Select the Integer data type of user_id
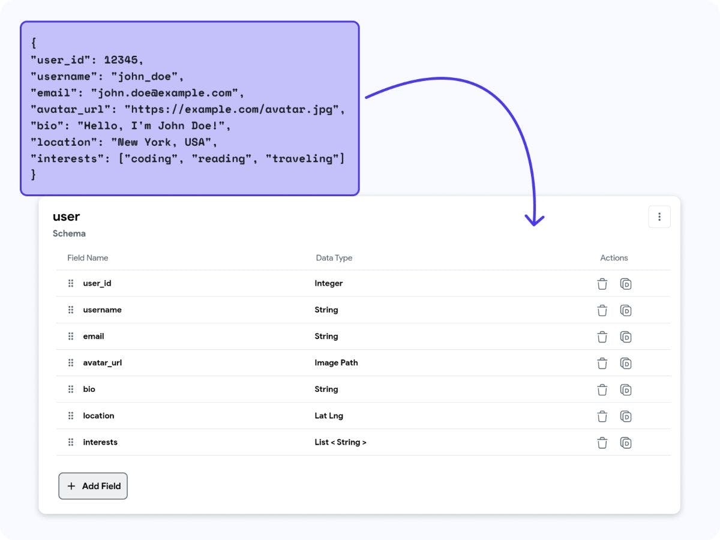 [x=329, y=283]
